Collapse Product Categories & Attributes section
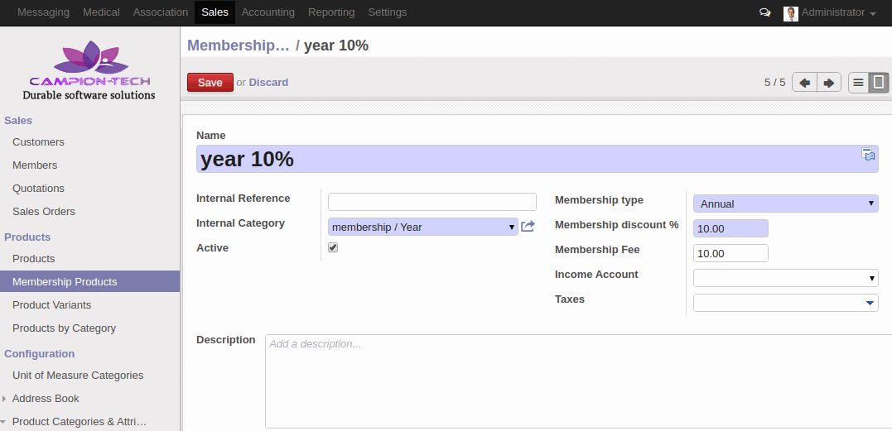 coord(4,422)
